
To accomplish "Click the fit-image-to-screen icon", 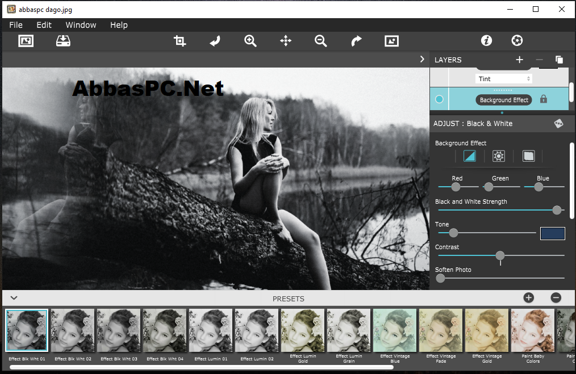I will [391, 41].
